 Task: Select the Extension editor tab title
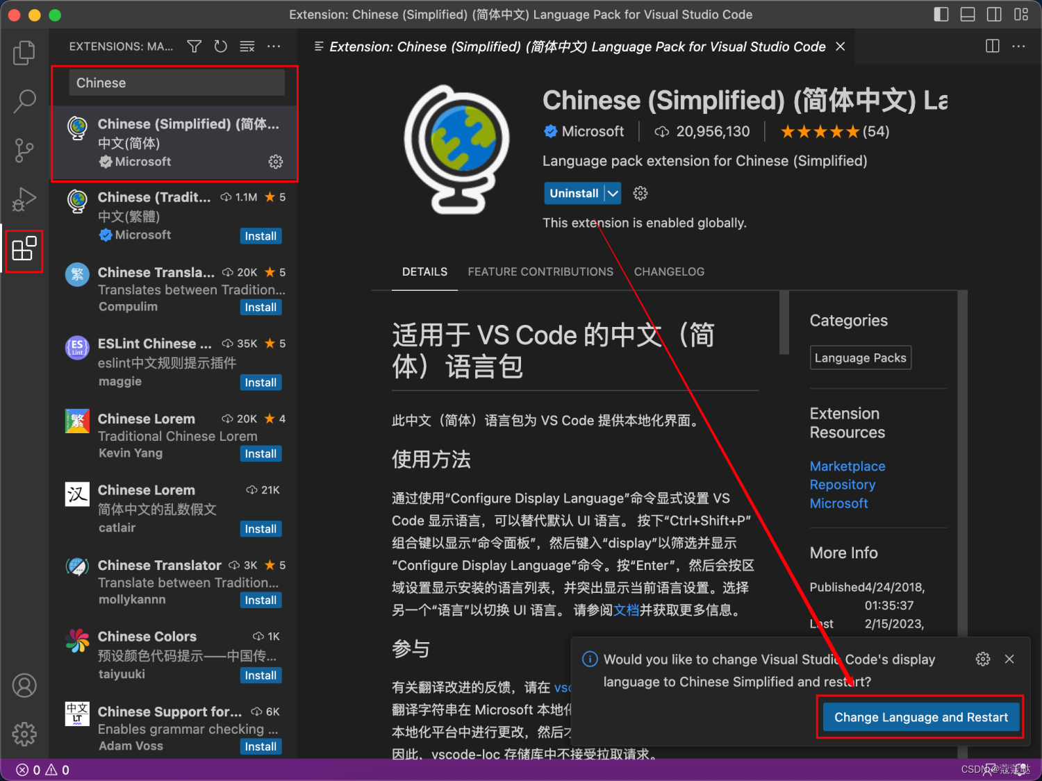pyautogui.click(x=577, y=47)
